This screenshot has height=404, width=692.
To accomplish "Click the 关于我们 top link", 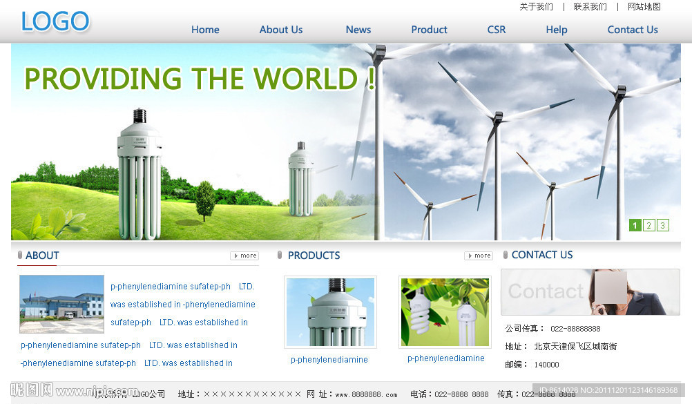I will tap(536, 7).
